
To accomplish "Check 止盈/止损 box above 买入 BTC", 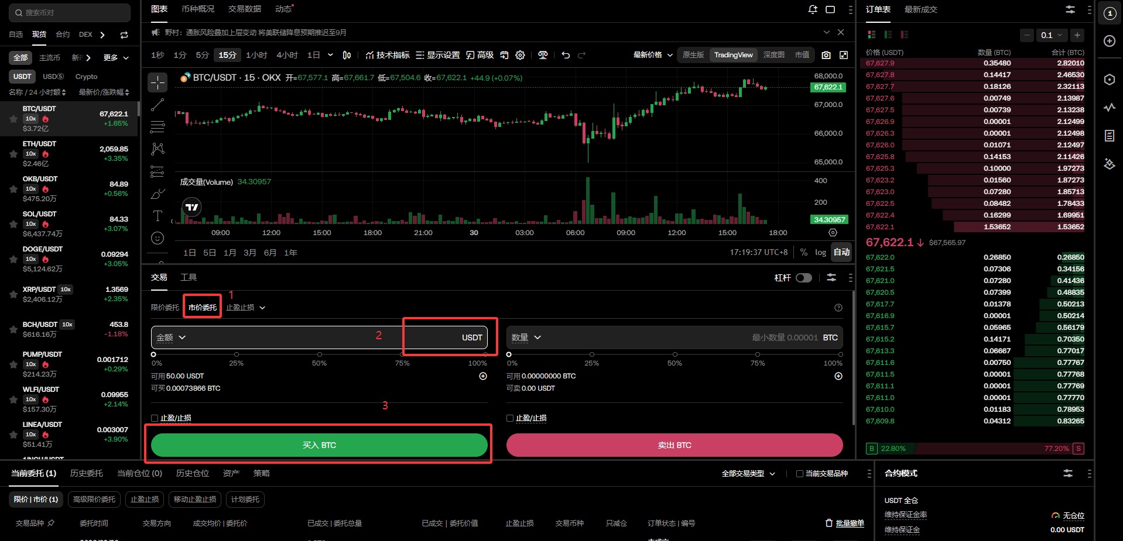I will coord(155,418).
